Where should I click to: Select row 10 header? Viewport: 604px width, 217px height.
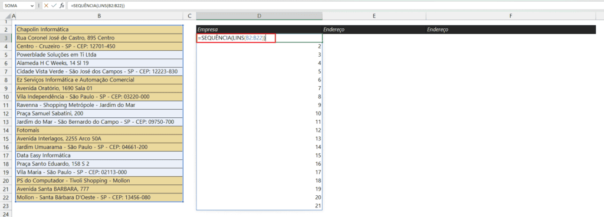point(6,97)
